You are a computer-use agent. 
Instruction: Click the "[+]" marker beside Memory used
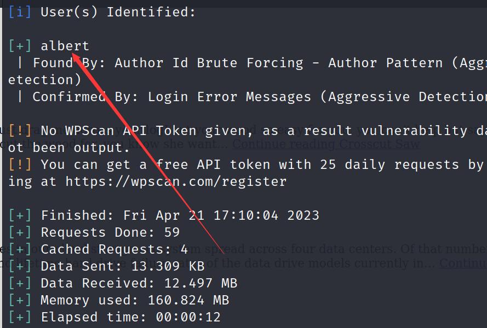(20, 300)
